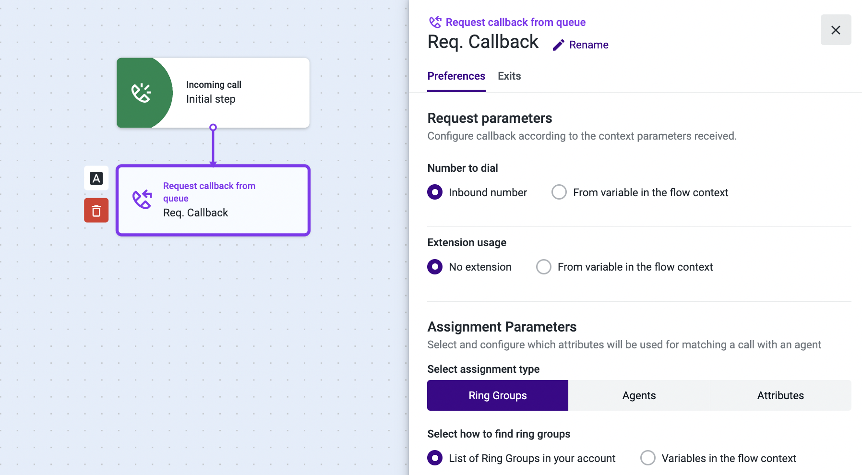Select the Ring Groups assignment type
Viewport: 862px width, 475px height.
click(x=497, y=395)
